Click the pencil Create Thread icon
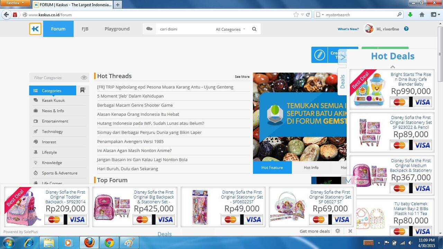Viewport: 443px width, 249px height. point(319,55)
